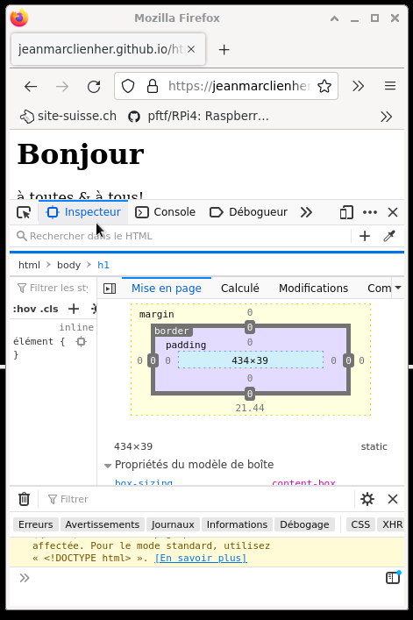Viewport: 413px width, 620px height.
Task: Click the static position label
Action: (x=374, y=446)
